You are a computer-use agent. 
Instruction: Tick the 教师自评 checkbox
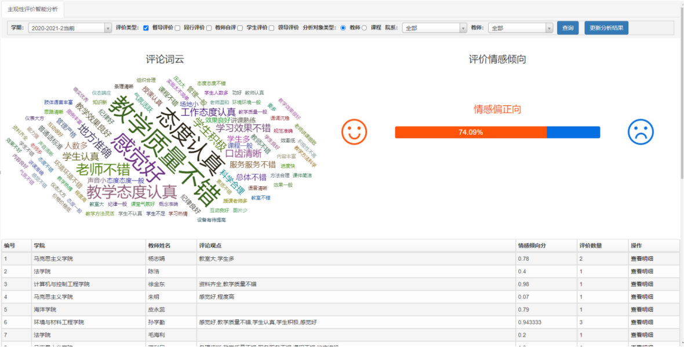209,28
